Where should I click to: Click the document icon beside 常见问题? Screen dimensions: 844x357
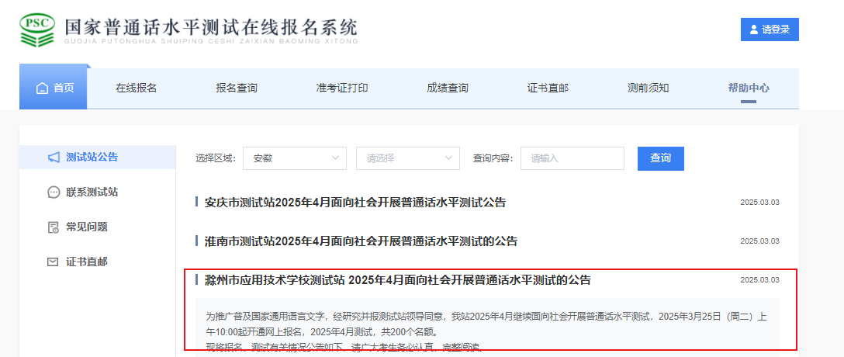[54, 227]
